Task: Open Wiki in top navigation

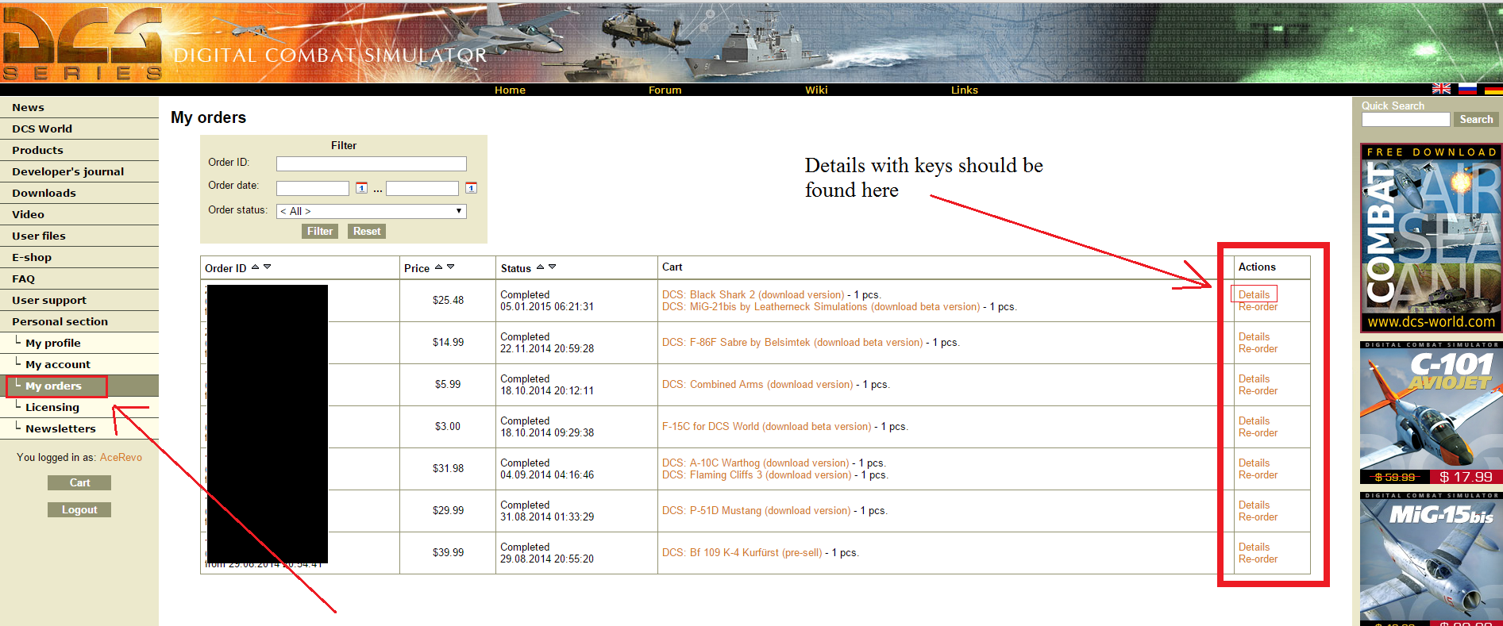Action: 816,90
